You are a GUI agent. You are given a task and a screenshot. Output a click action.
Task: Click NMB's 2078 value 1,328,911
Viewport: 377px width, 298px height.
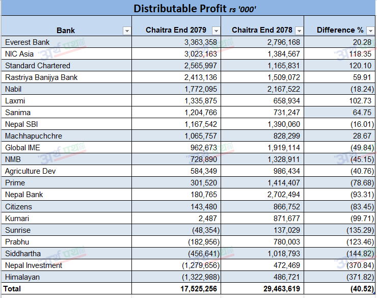[284, 159]
